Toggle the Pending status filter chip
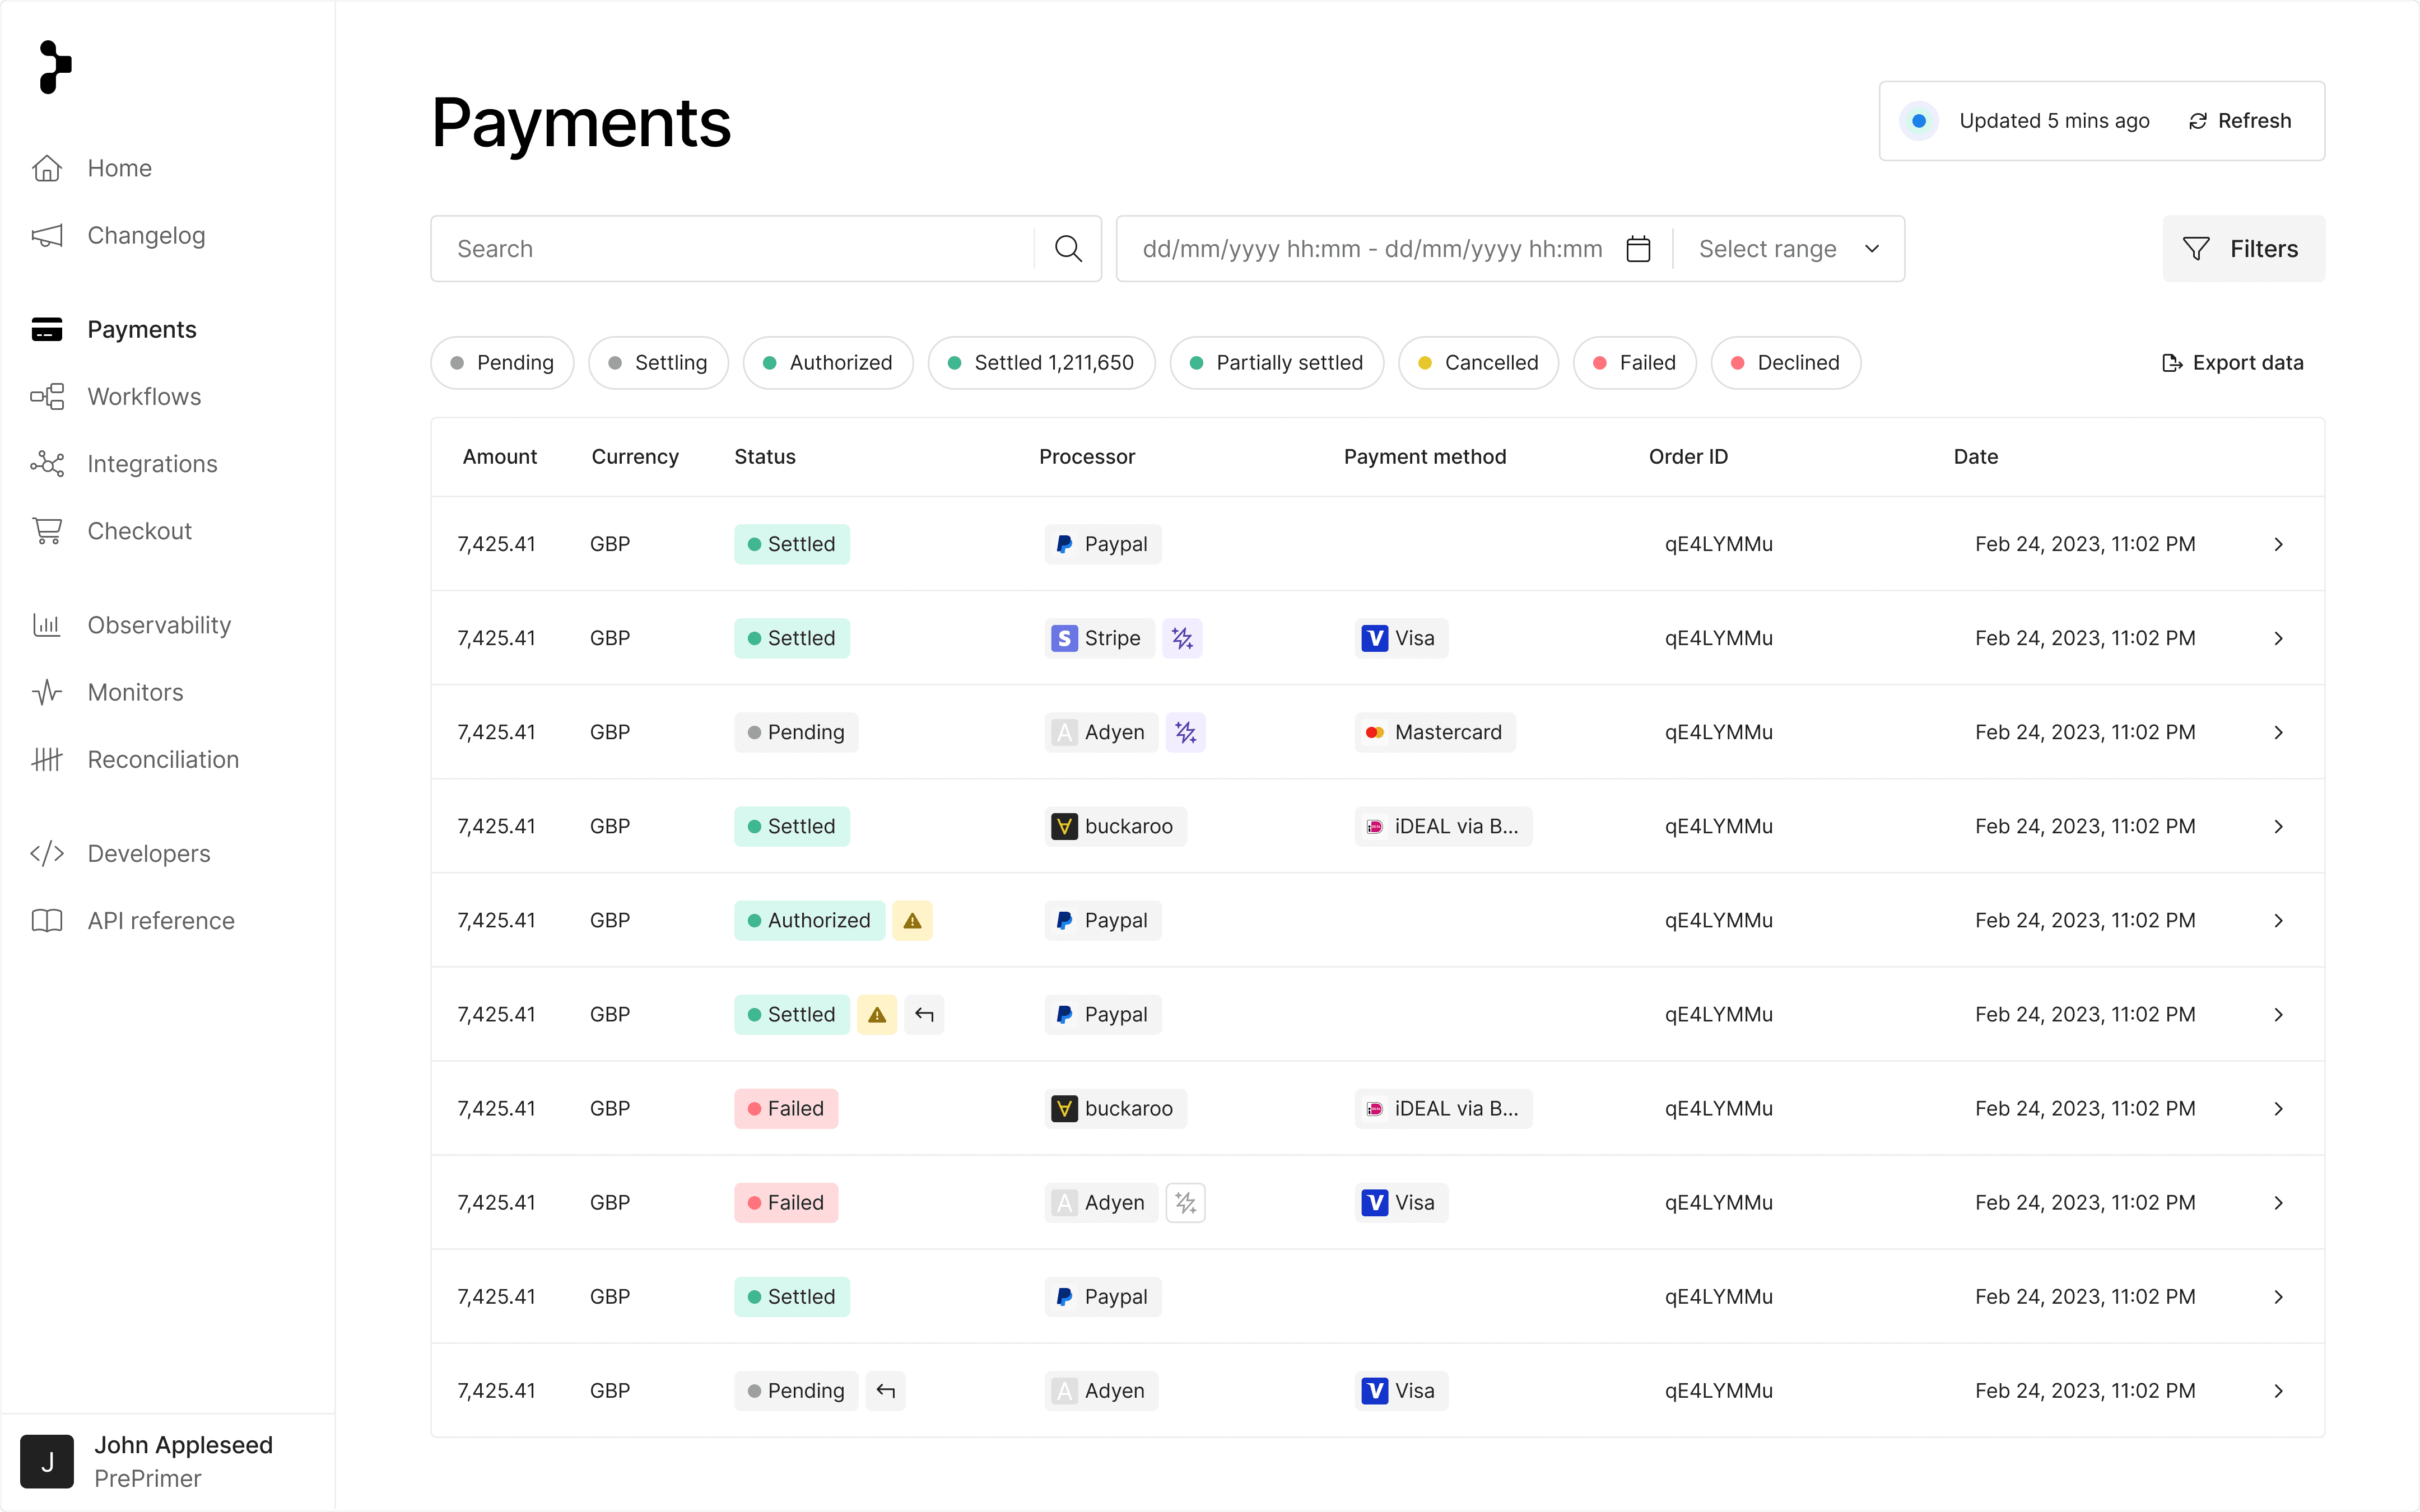This screenshot has width=2420, height=1512. (502, 363)
